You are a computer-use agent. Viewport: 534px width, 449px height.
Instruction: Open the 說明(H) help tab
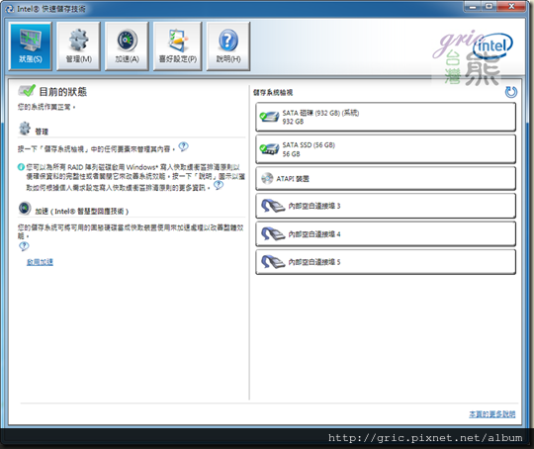[228, 46]
